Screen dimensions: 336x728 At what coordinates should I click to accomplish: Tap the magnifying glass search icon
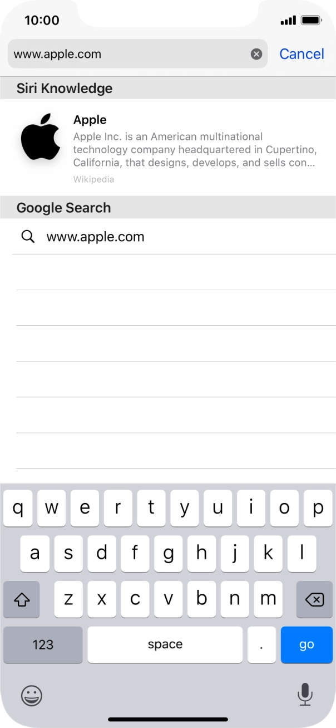click(x=27, y=237)
